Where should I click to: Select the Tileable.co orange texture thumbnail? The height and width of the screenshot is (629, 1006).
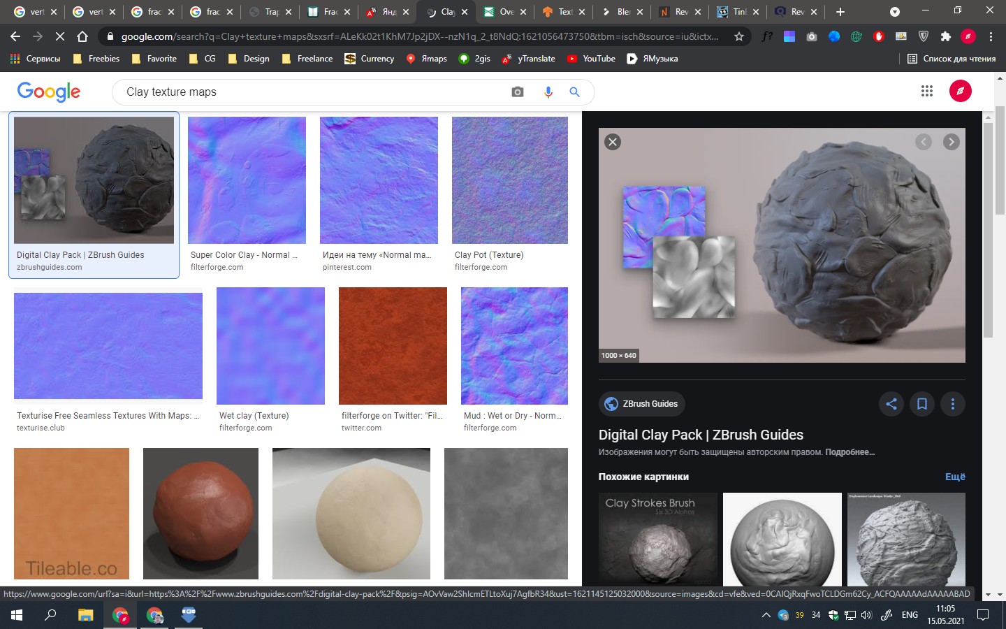[71, 514]
